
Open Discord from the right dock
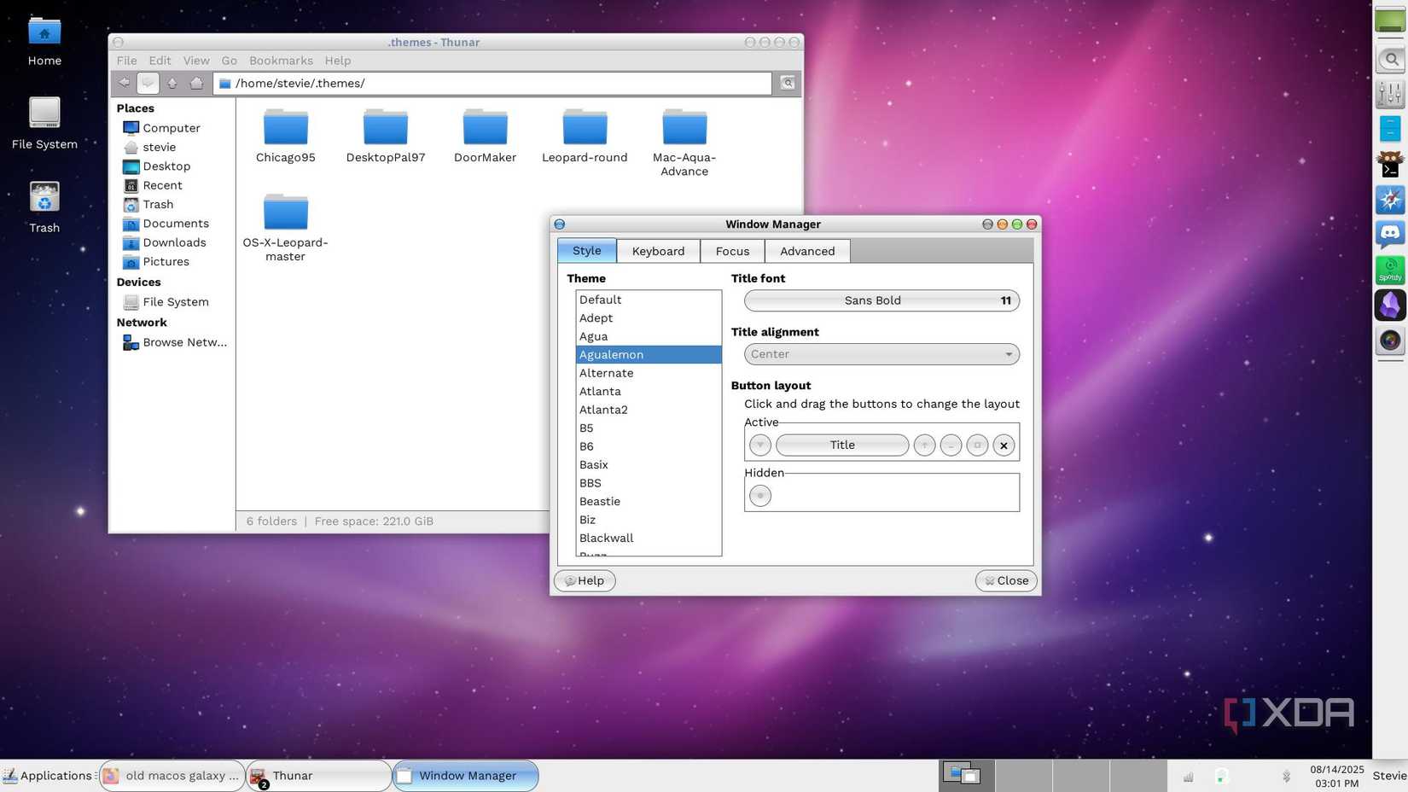[1390, 233]
